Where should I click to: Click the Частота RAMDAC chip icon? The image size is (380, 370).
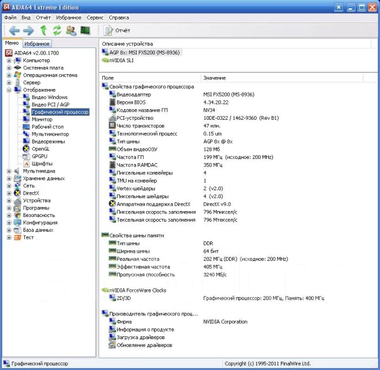click(112, 165)
